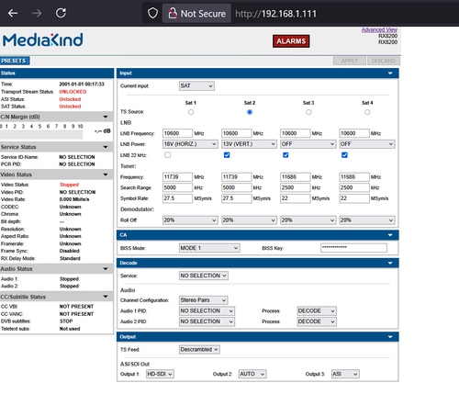Click the Not Secure lock indicator
The height and width of the screenshot is (394, 459).
click(x=196, y=14)
